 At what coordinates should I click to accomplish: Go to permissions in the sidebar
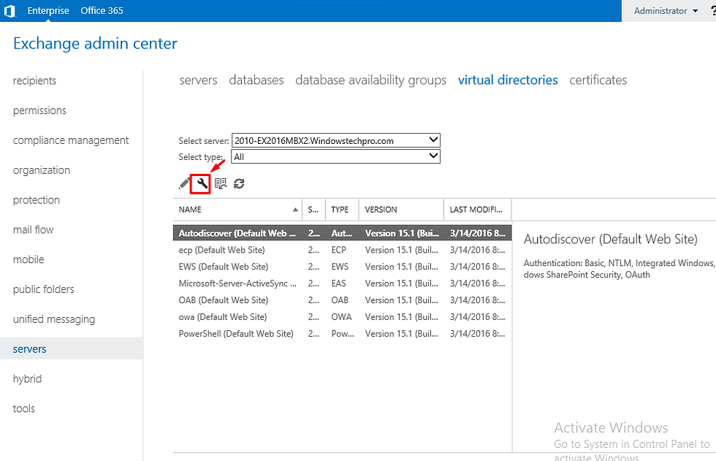39,110
